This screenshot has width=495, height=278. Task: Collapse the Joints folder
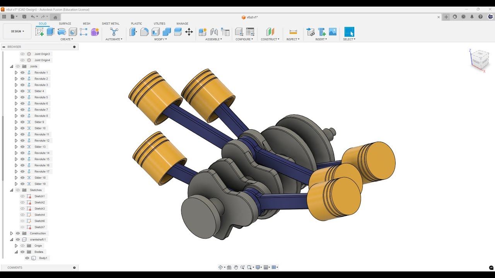click(12, 66)
